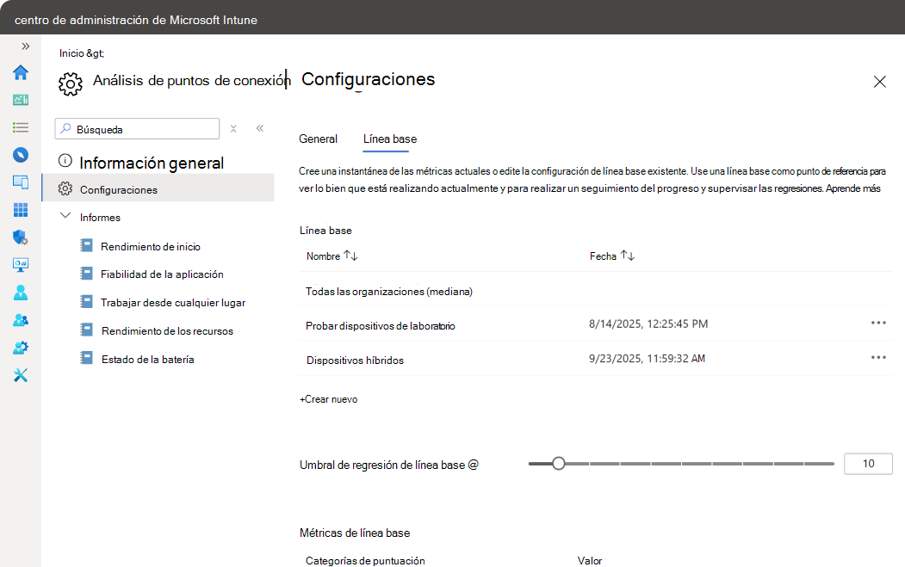Sort the baseline table by Fecha

611,256
